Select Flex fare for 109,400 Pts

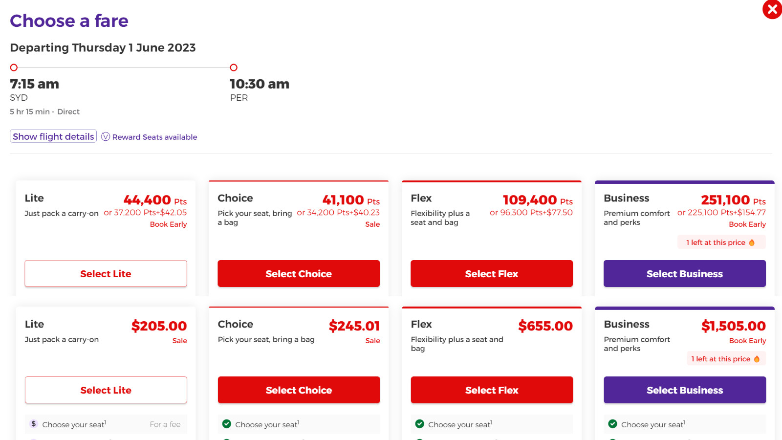click(492, 274)
